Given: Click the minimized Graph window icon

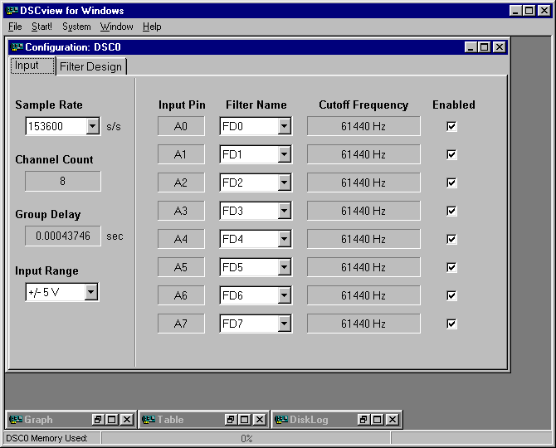Looking at the screenshot, I should coord(16,420).
